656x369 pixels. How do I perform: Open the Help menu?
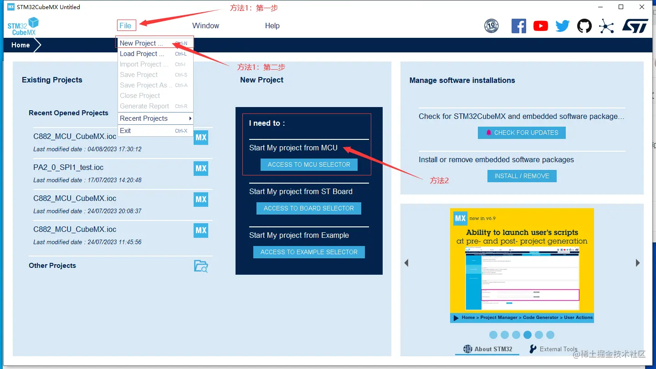(272, 26)
